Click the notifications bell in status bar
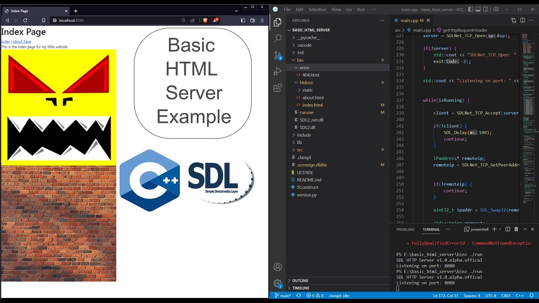Image resolution: width=539 pixels, height=303 pixels. 531,295
